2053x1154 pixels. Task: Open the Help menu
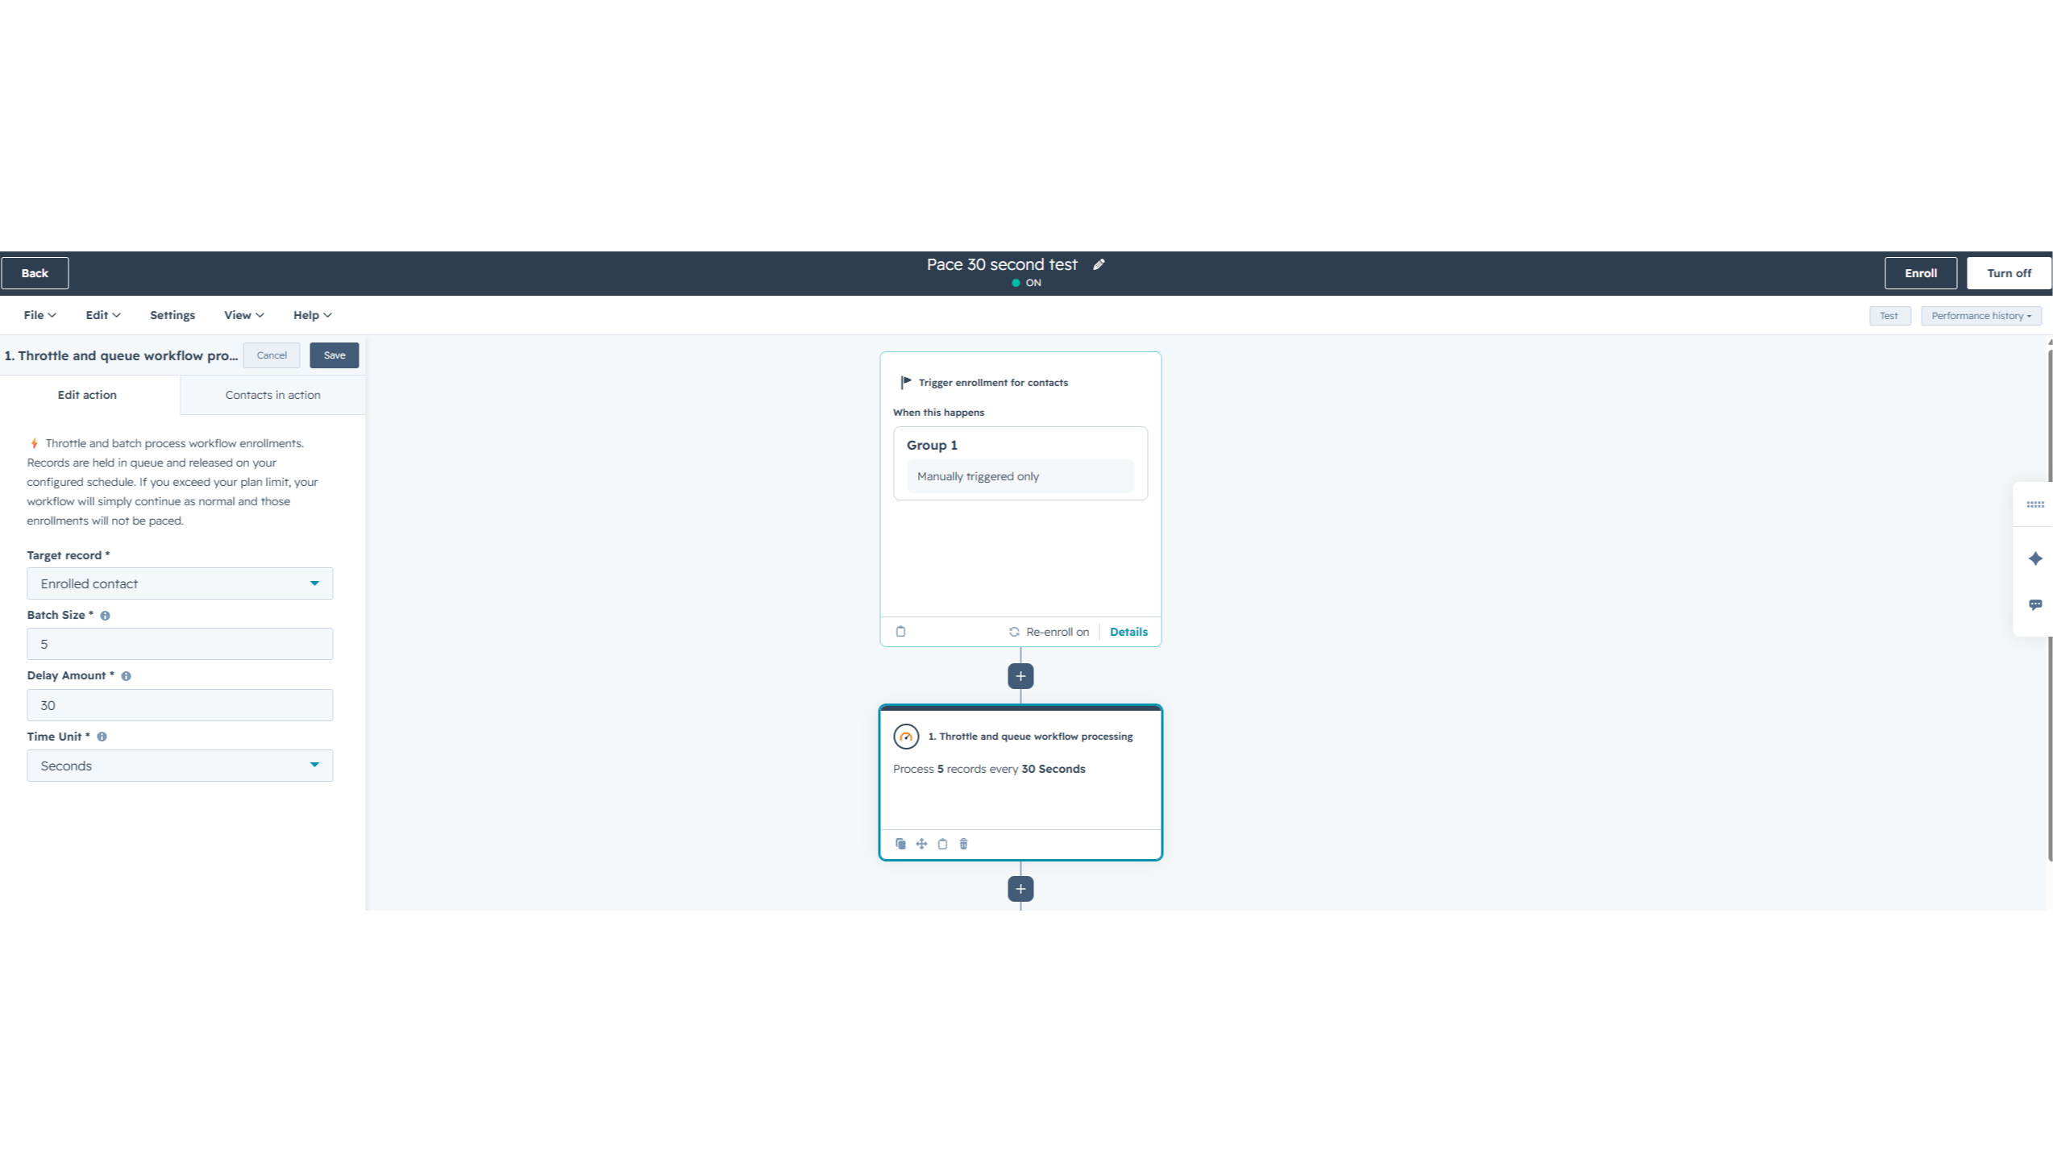tap(313, 315)
